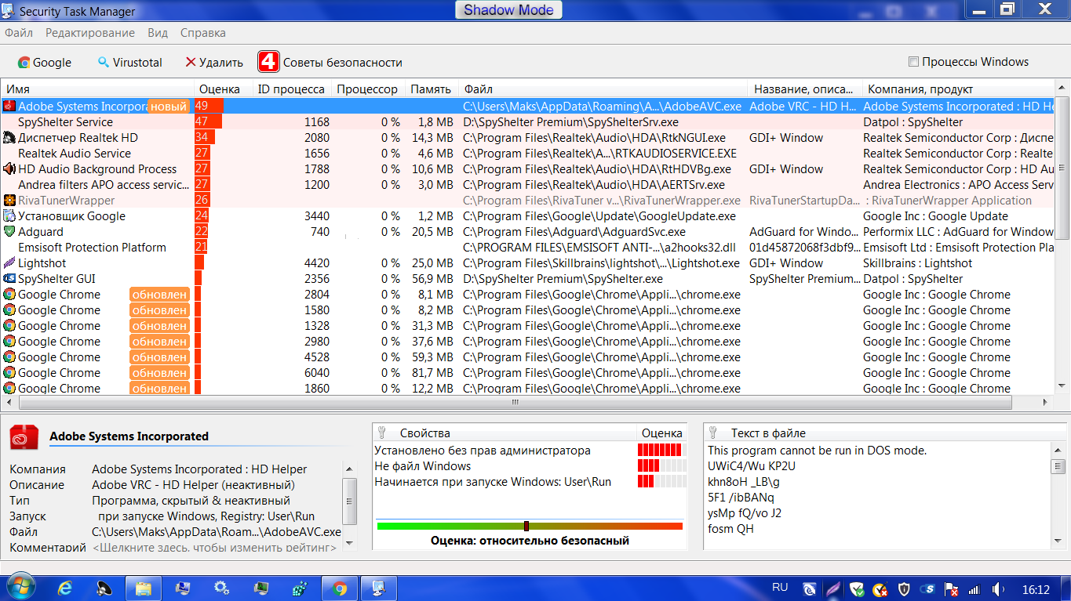Click the 16:12 system clock
This screenshot has width=1071, height=601.
[x=1035, y=589]
